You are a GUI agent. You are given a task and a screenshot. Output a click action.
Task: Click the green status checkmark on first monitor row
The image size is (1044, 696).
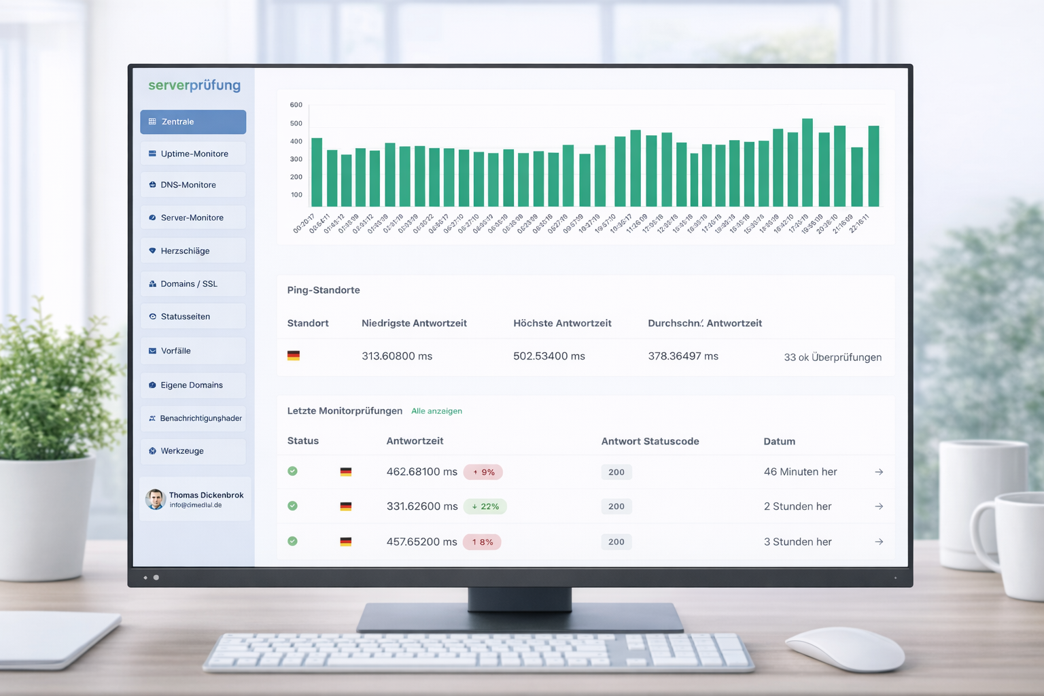pos(293,472)
